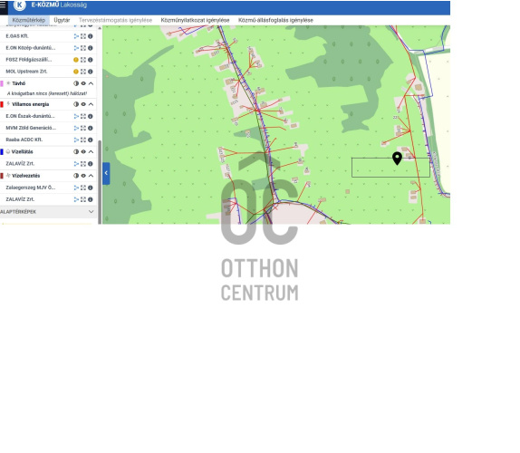Click the pink Távhő color swatch
520x453 pixels.
pos(2,83)
